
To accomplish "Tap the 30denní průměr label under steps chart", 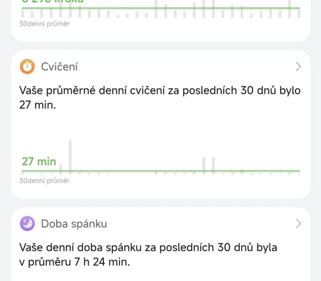I will coord(45,24).
